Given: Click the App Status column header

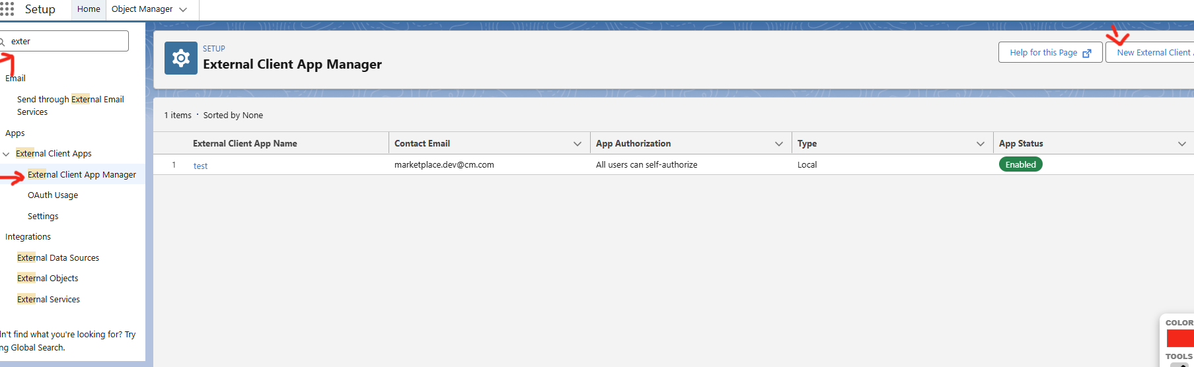Looking at the screenshot, I should [x=1021, y=144].
